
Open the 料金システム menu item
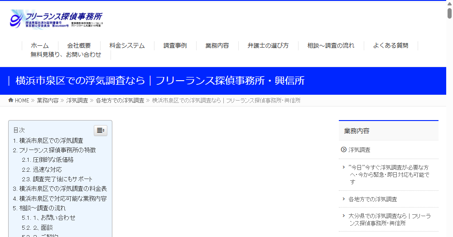[127, 45]
